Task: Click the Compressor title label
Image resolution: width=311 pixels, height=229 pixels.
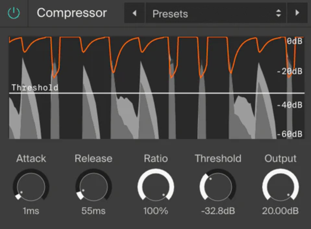Action: click(x=72, y=13)
